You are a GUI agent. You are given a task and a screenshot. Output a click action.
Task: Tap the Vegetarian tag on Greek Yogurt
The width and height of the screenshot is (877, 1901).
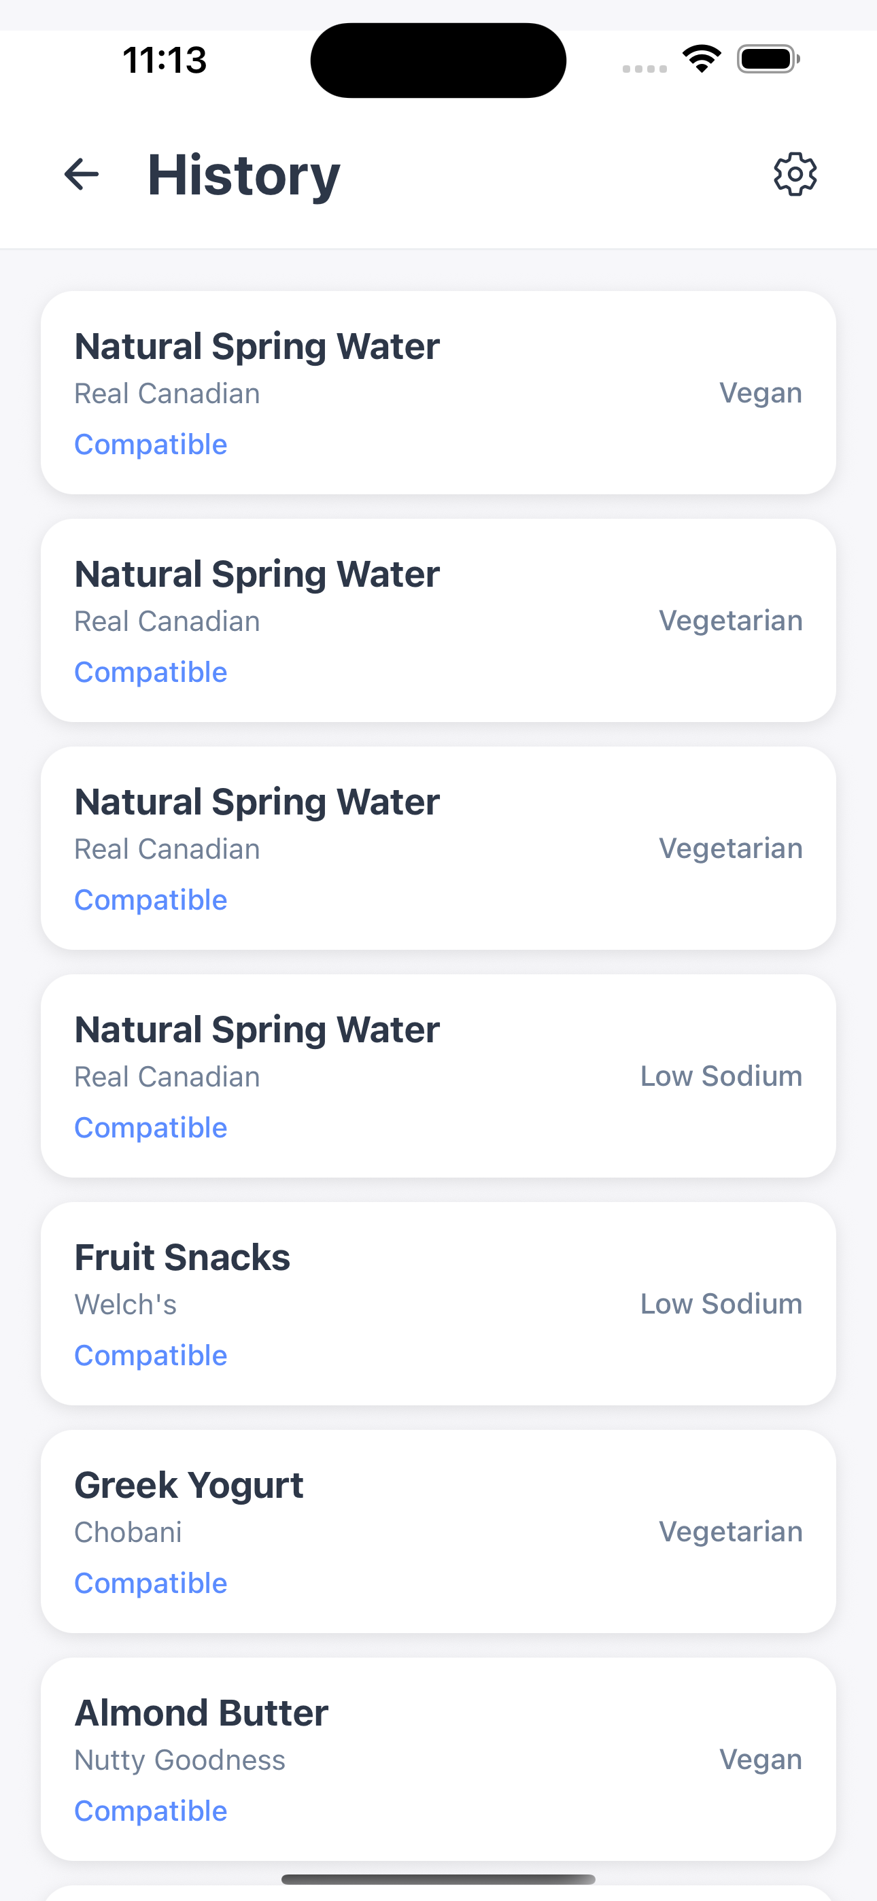click(x=730, y=1532)
